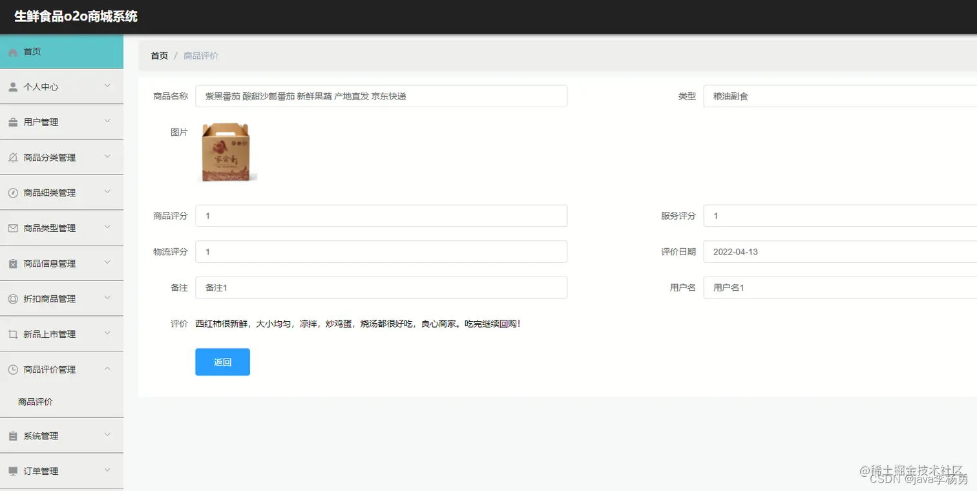
Task: Click the monitor icon for 订单管理
Action: 13,472
